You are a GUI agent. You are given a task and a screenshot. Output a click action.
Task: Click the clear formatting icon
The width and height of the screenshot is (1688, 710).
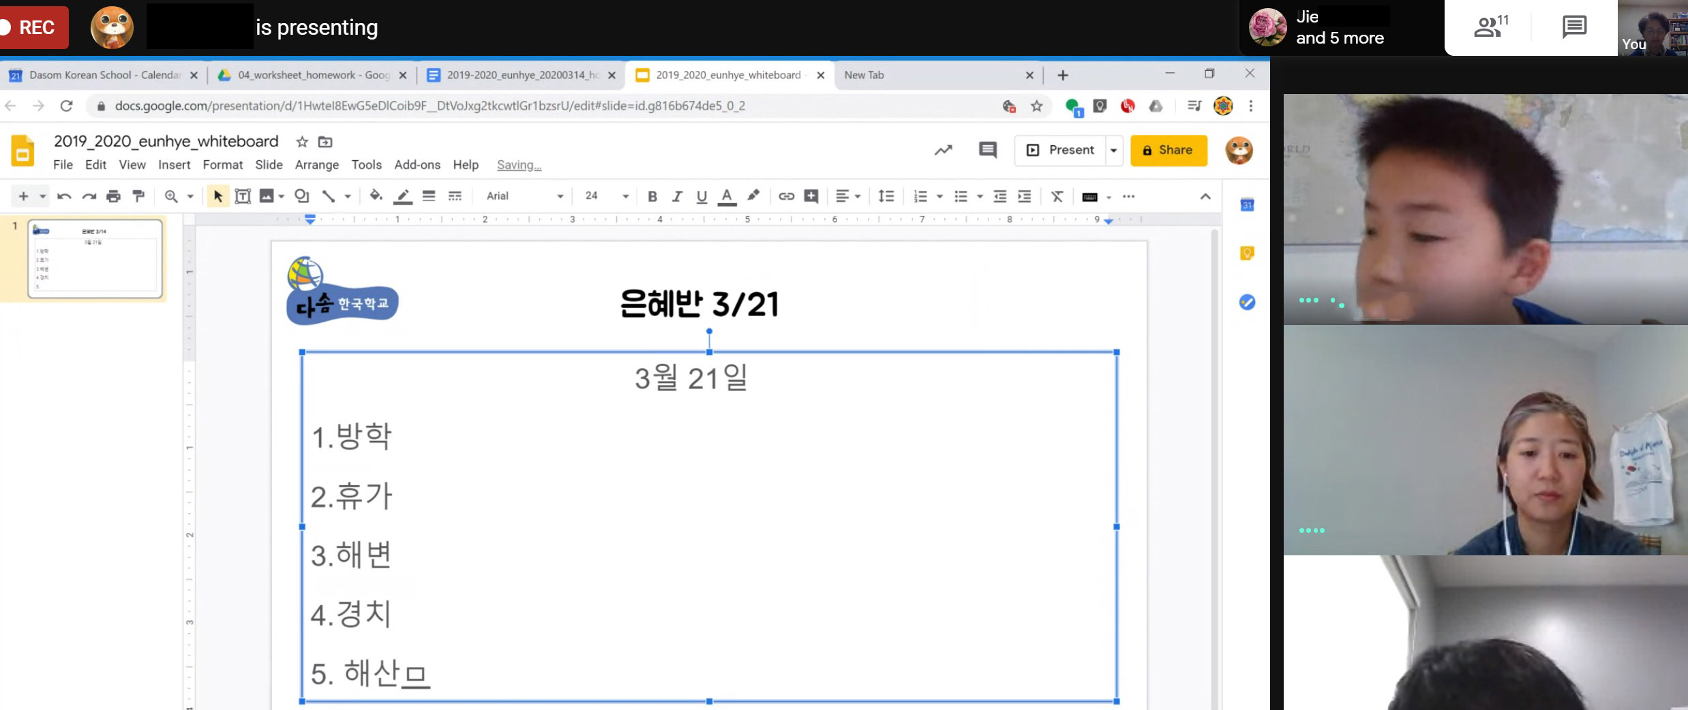point(1057,196)
